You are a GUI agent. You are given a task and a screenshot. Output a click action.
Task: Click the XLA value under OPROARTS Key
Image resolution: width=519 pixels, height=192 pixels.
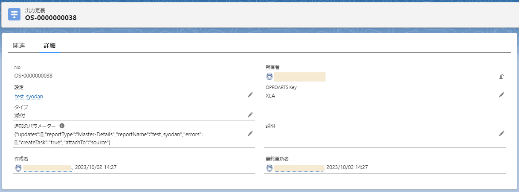[270, 96]
